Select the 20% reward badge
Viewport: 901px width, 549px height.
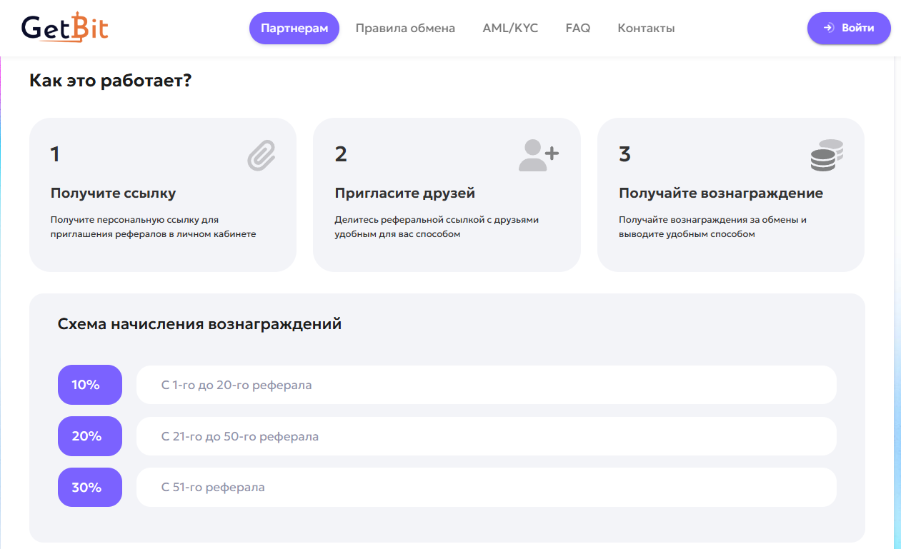[x=90, y=436]
